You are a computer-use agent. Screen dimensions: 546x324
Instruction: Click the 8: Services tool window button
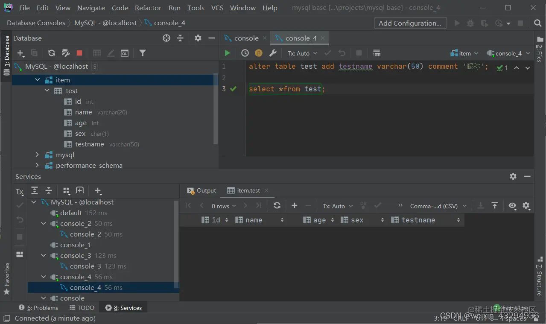point(123,308)
